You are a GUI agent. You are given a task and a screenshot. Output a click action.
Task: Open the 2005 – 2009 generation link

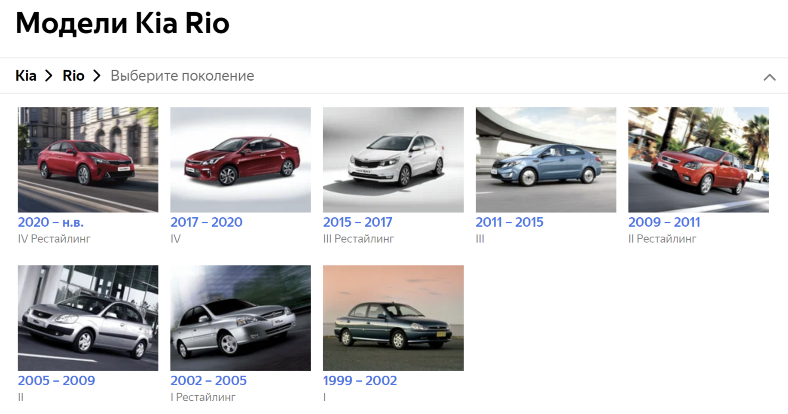(56, 381)
